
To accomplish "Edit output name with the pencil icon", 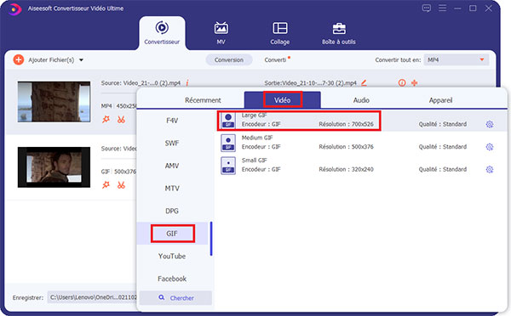I will pos(364,83).
